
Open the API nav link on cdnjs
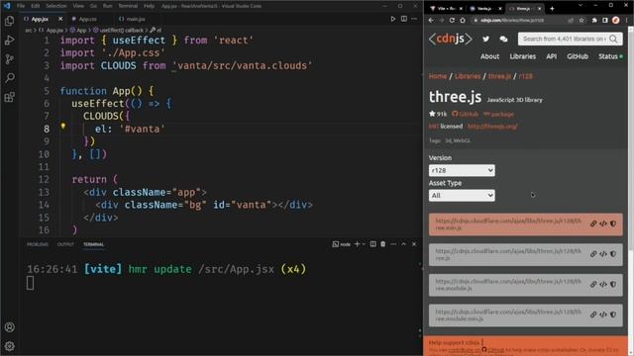click(x=551, y=56)
